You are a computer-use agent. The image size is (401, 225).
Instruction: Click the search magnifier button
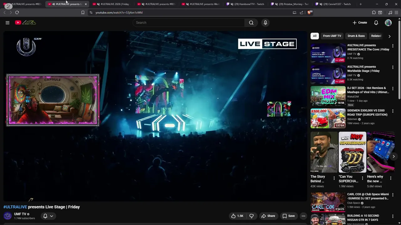click(x=251, y=22)
